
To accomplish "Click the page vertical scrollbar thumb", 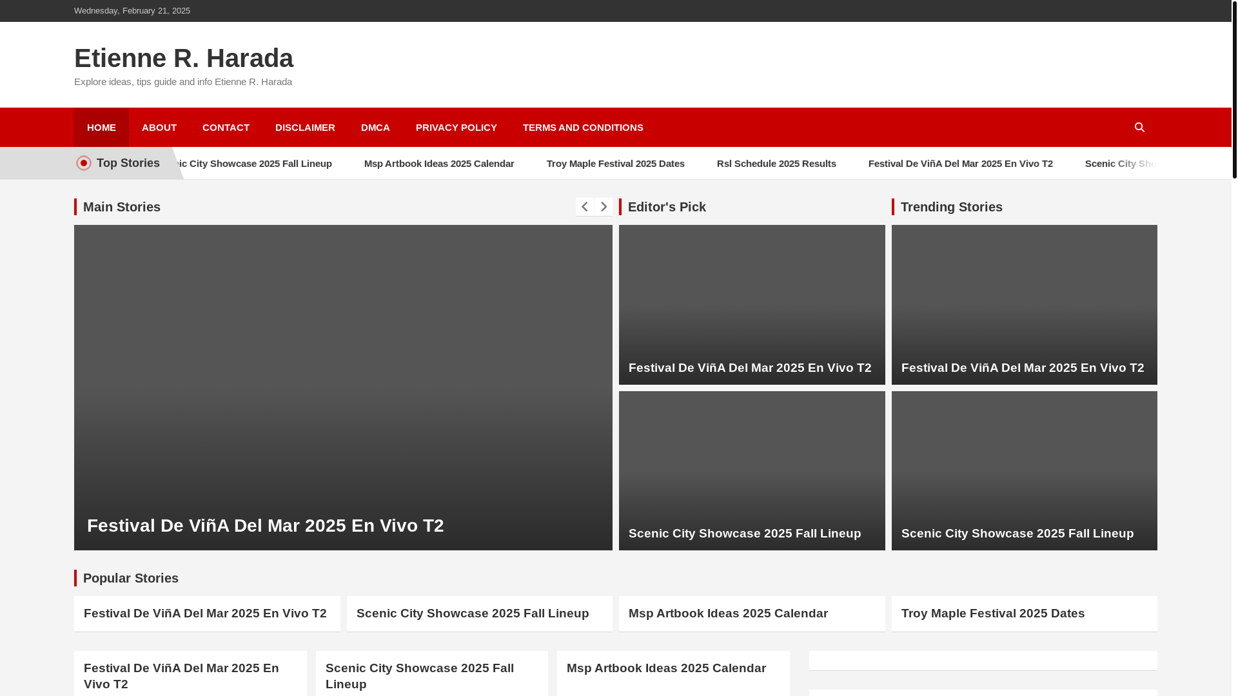I will pos(1234,89).
